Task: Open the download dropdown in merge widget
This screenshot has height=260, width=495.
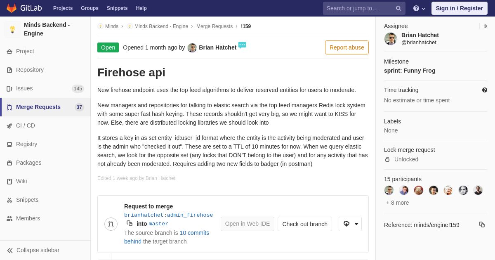Action: tap(350, 224)
